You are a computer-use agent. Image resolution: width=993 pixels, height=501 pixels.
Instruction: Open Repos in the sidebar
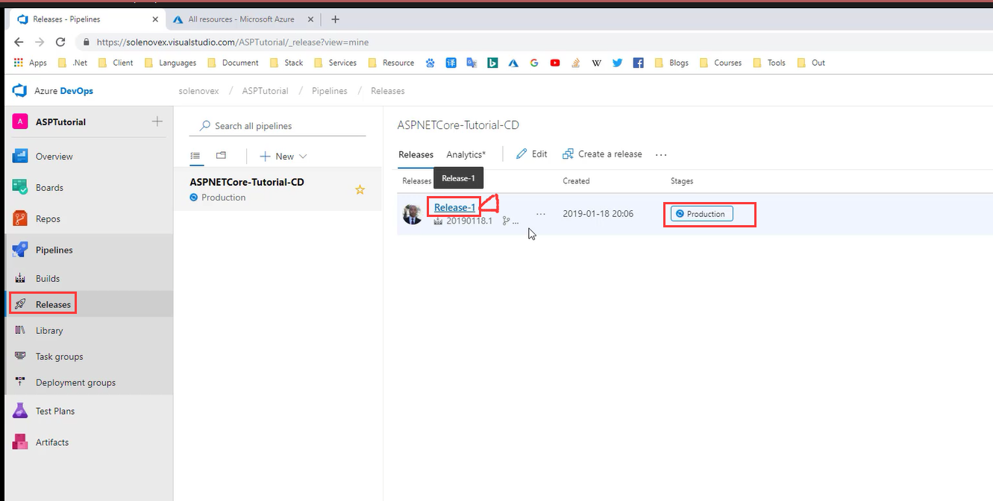coord(48,219)
